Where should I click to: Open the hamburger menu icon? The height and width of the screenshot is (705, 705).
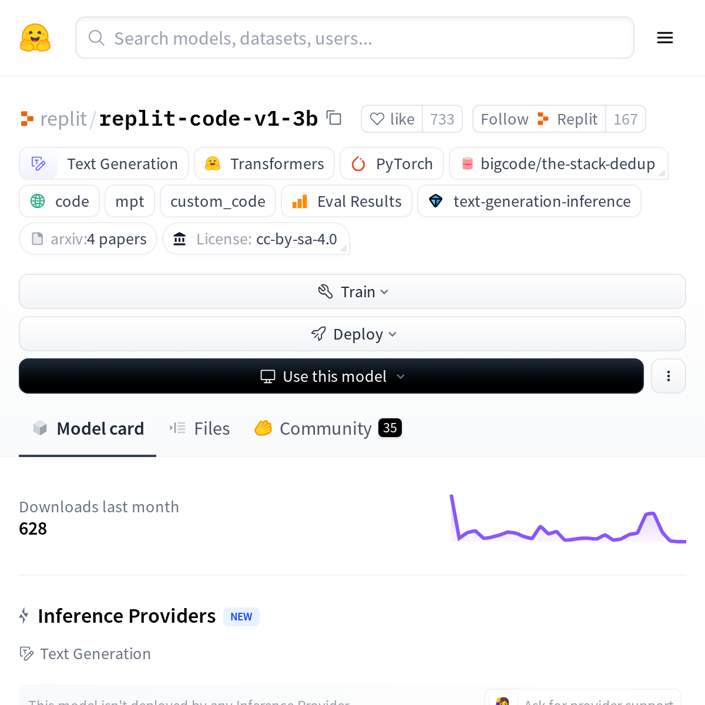664,38
